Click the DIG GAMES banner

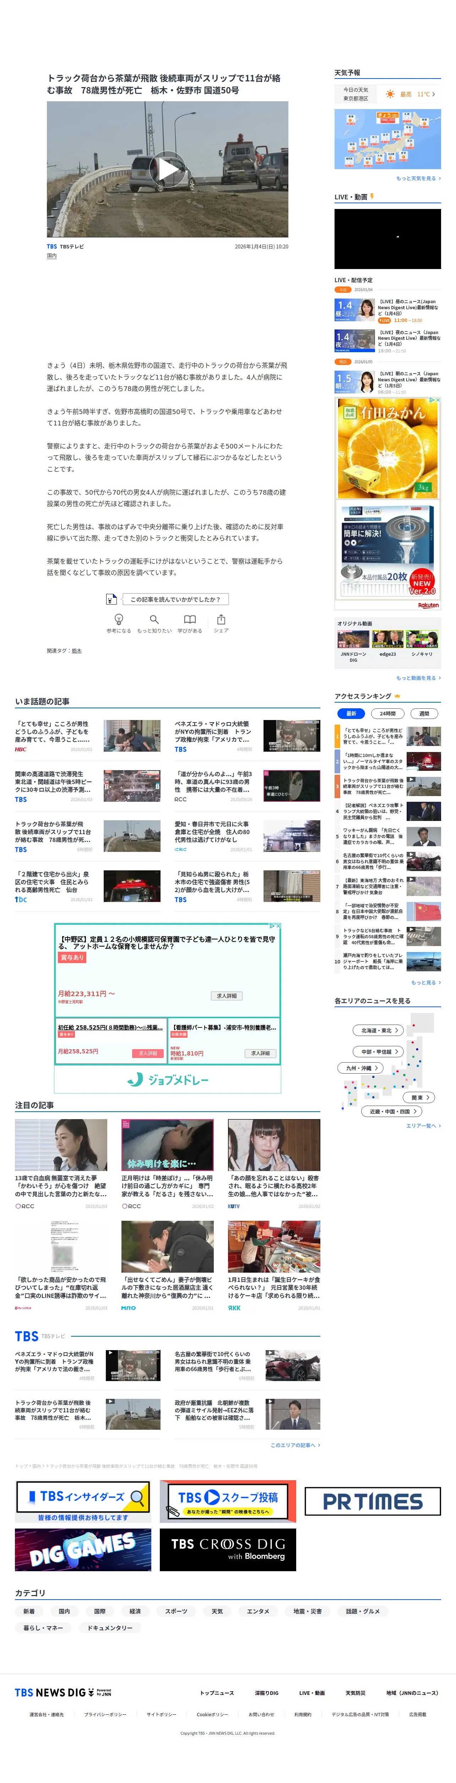pyautogui.click(x=83, y=1550)
